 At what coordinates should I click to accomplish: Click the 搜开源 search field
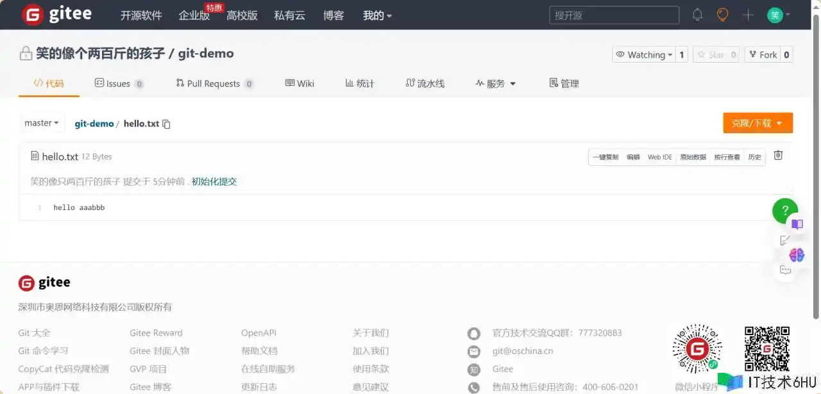tap(614, 15)
